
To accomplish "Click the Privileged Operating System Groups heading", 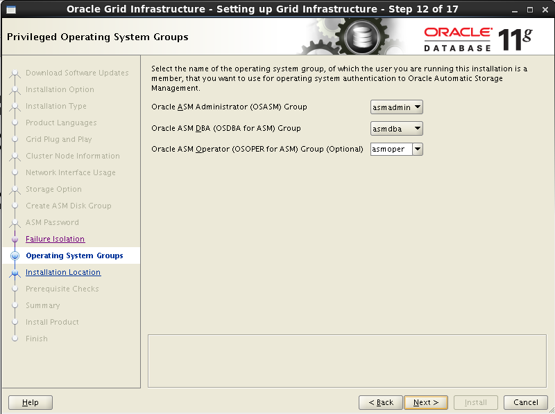I will [x=98, y=37].
